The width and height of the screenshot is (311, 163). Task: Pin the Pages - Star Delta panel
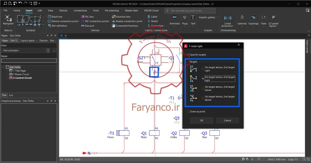click(x=51, y=36)
